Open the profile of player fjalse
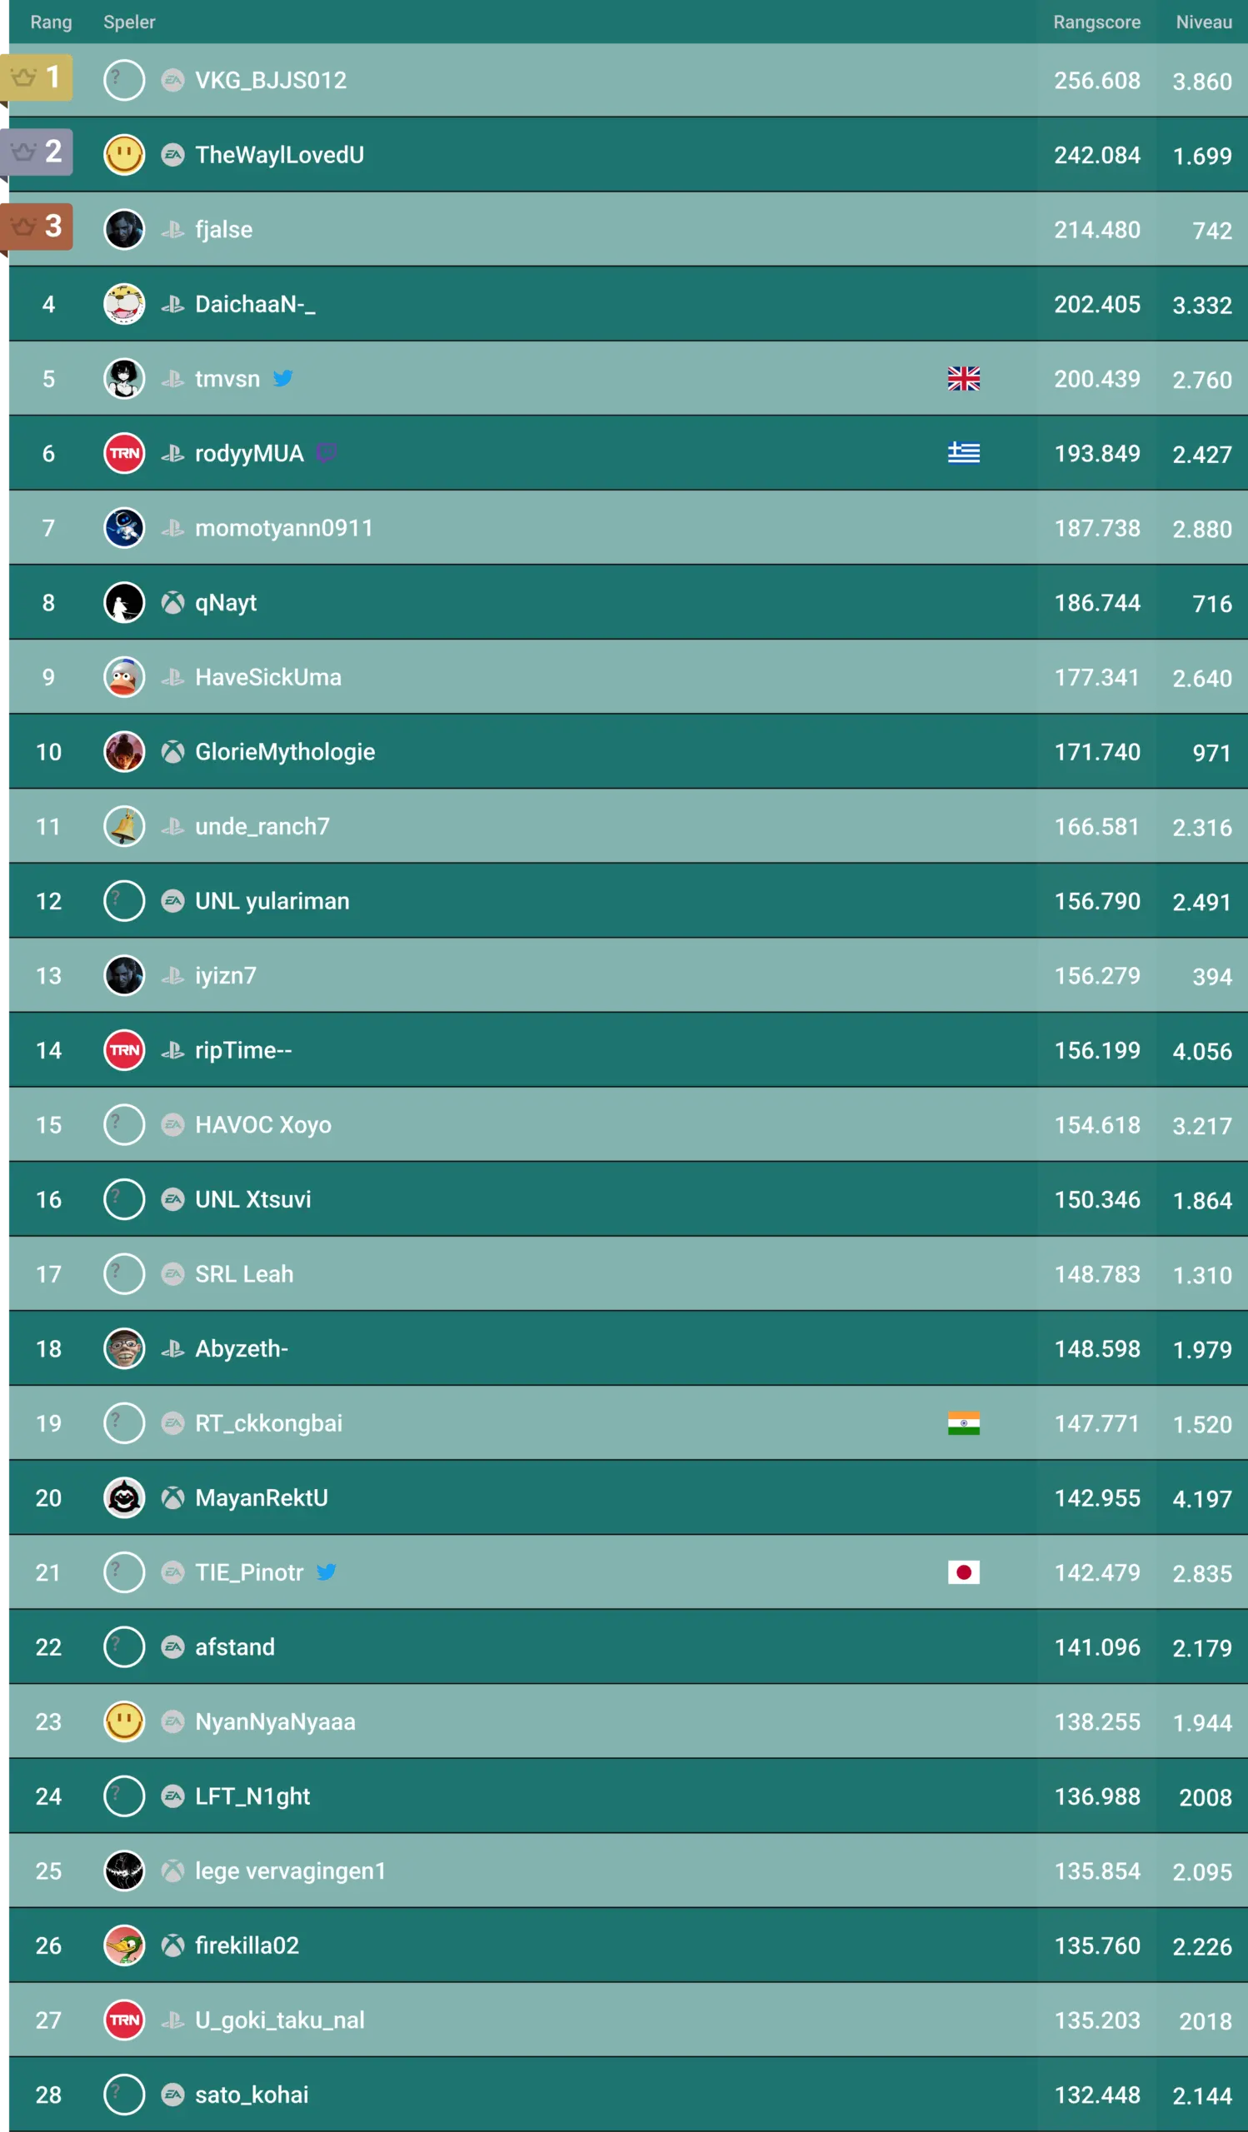The image size is (1248, 2132). coord(223,229)
